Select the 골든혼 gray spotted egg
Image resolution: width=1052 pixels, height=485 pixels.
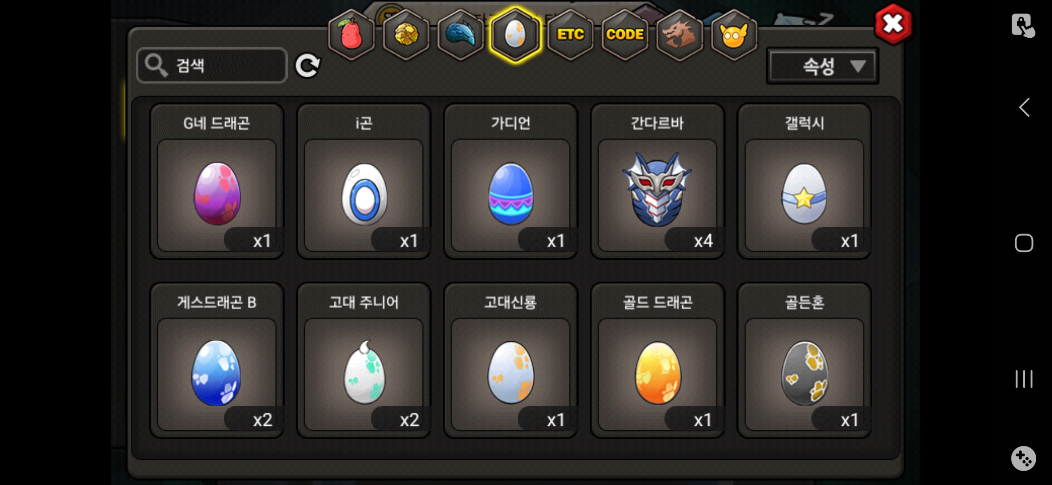(x=805, y=361)
